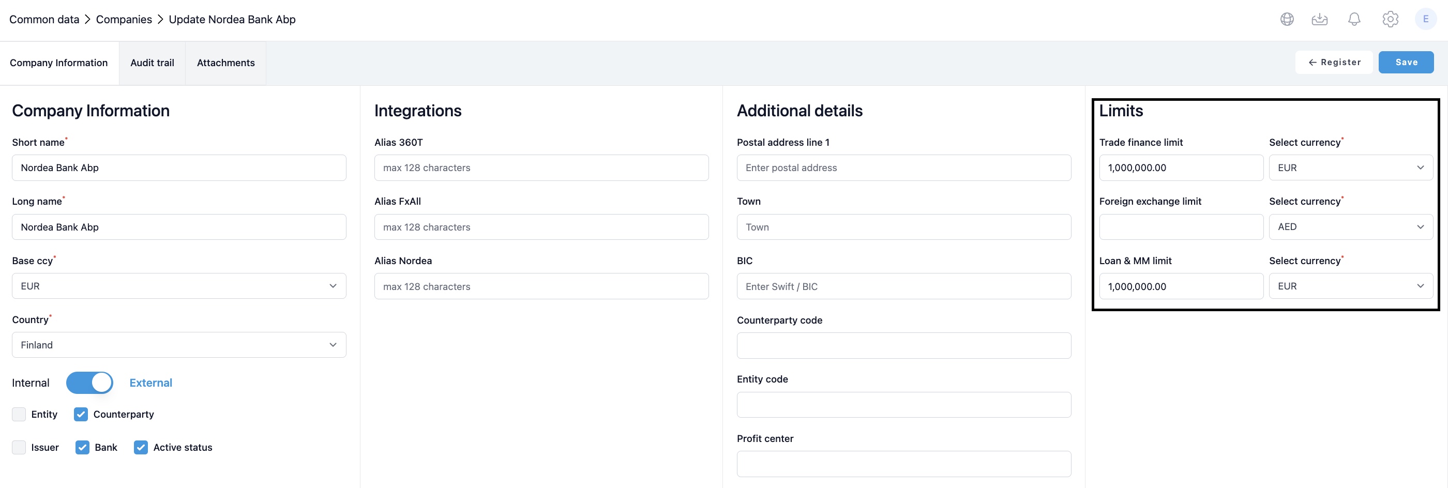Open the user avatar E menu
Viewport: 1448px width, 488px height.
1426,19
